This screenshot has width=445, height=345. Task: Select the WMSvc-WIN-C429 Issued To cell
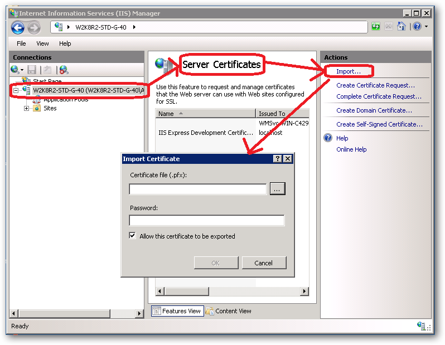283,123
